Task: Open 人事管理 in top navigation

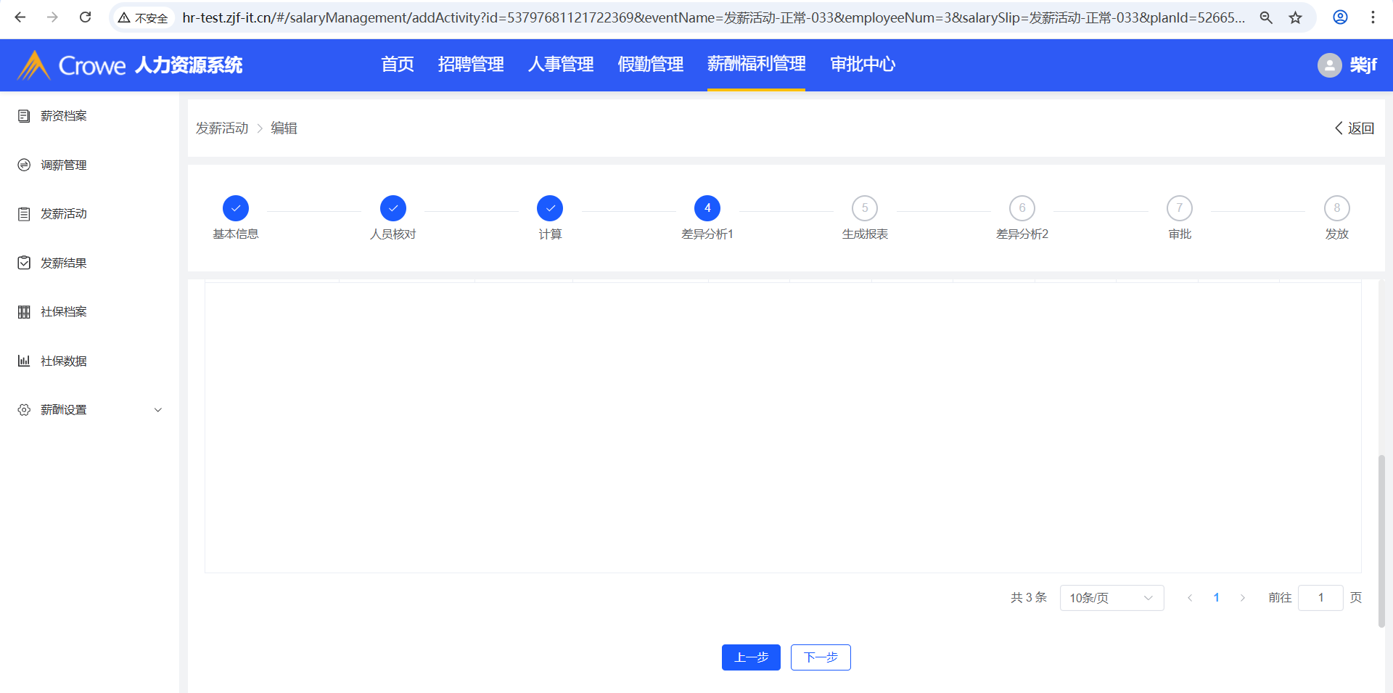Action: pyautogui.click(x=560, y=65)
